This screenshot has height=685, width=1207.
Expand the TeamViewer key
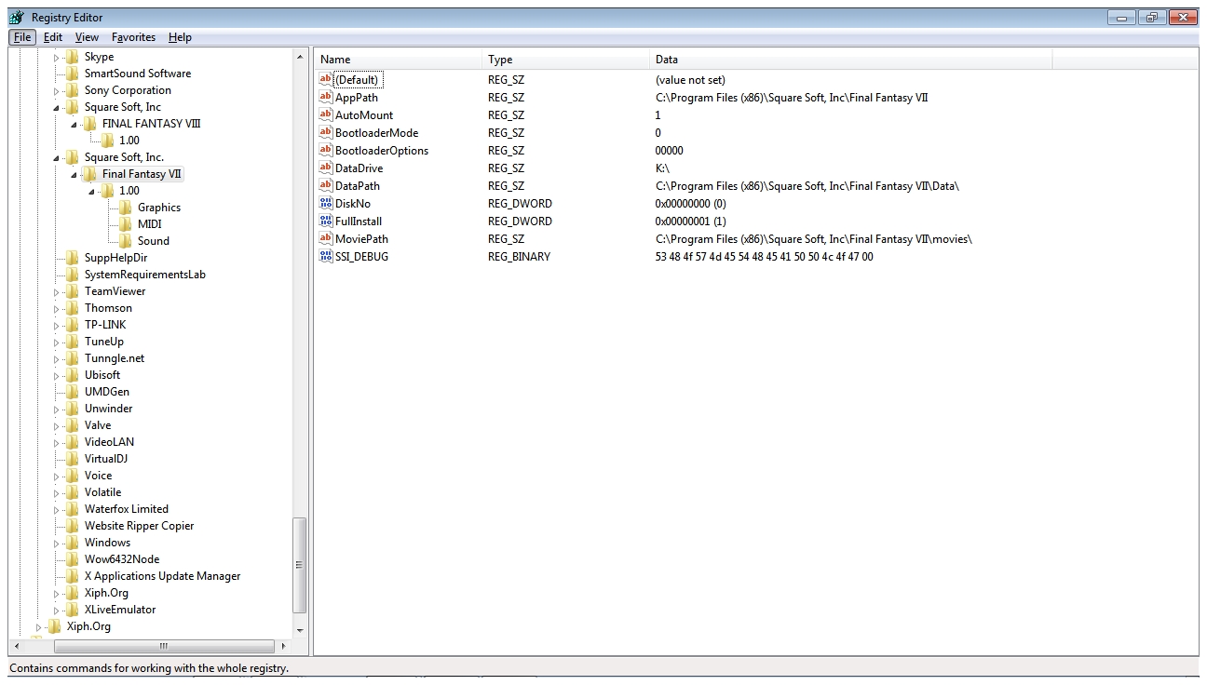coord(57,292)
